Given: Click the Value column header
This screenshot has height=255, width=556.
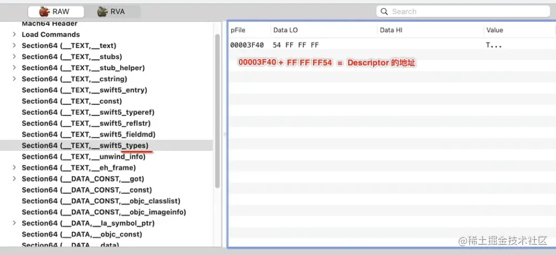Looking at the screenshot, I should [x=519, y=30].
